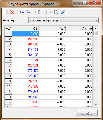
Task: Close the Διαγράμματα Δρόμου window
Action: click(95, 2)
